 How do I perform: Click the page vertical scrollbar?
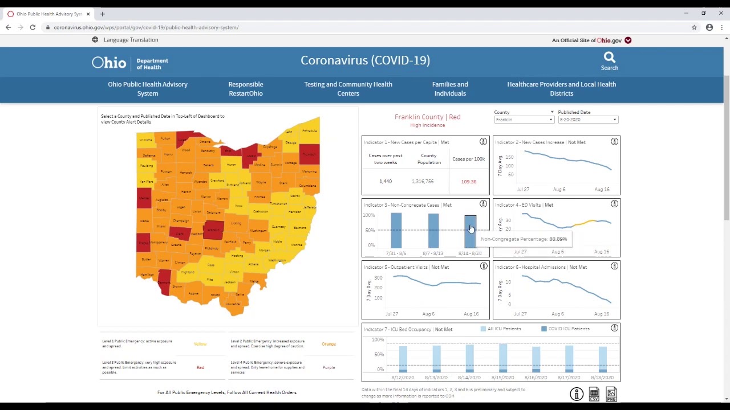[726, 148]
